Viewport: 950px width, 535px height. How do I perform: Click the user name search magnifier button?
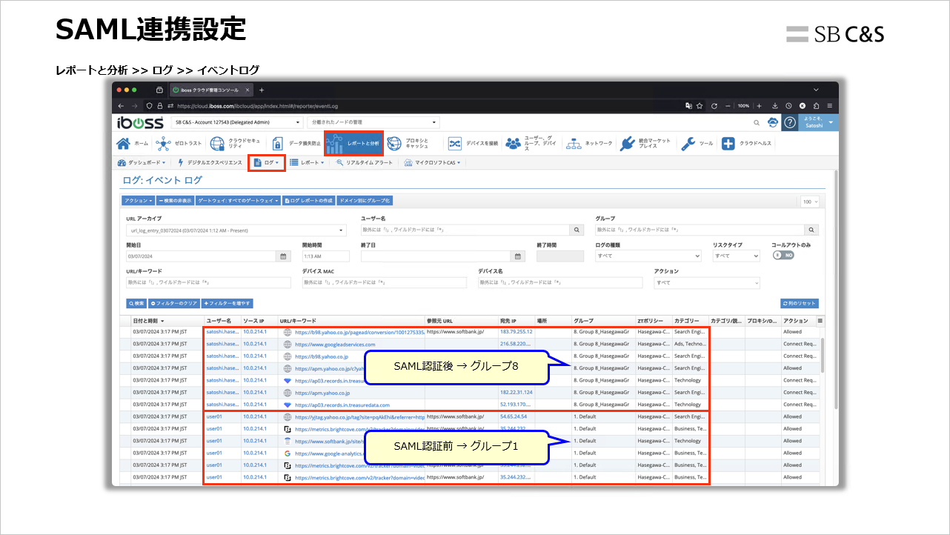[x=577, y=230]
